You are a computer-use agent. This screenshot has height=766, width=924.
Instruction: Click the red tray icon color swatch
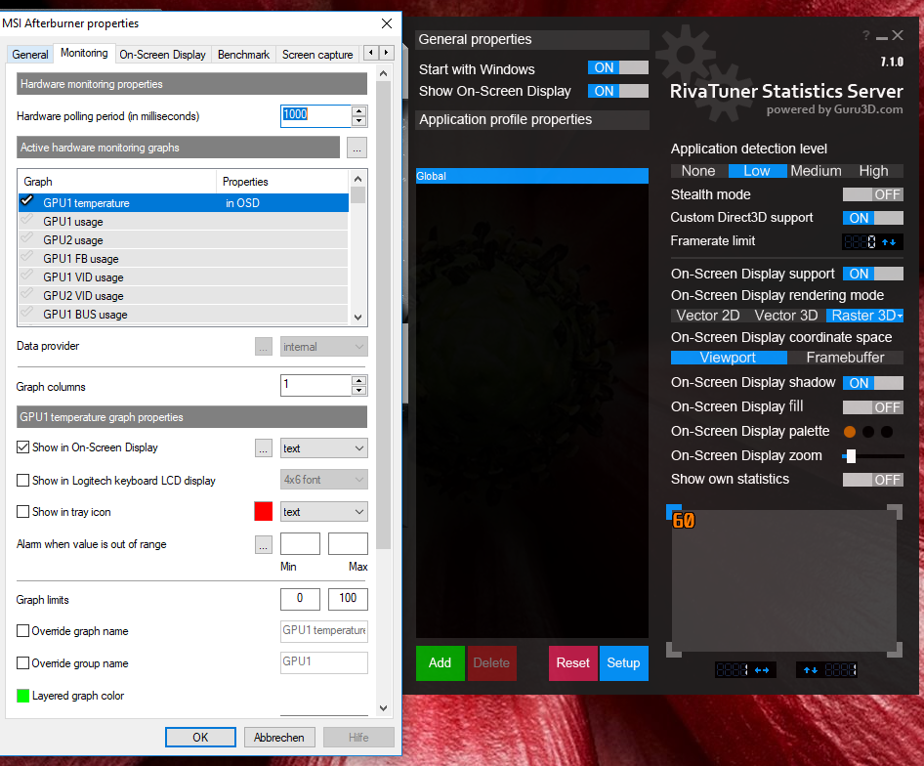click(x=264, y=511)
